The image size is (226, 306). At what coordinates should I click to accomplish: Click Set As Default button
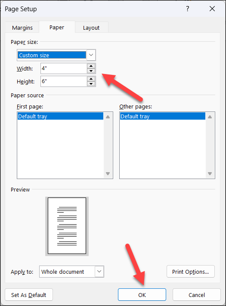point(29,295)
